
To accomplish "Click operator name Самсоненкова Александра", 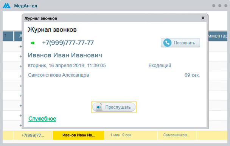I will pos(58,75).
